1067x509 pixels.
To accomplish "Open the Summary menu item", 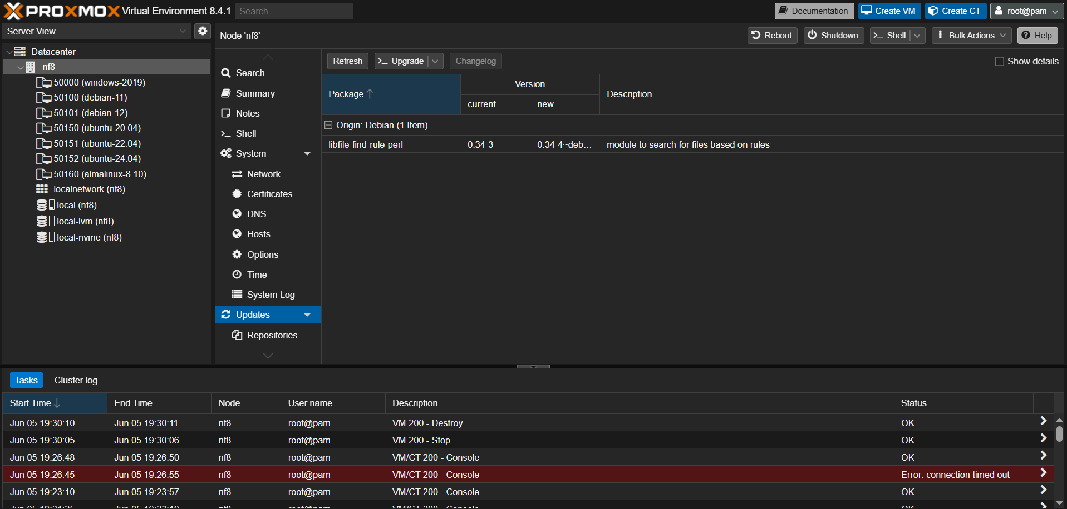I will click(x=268, y=93).
